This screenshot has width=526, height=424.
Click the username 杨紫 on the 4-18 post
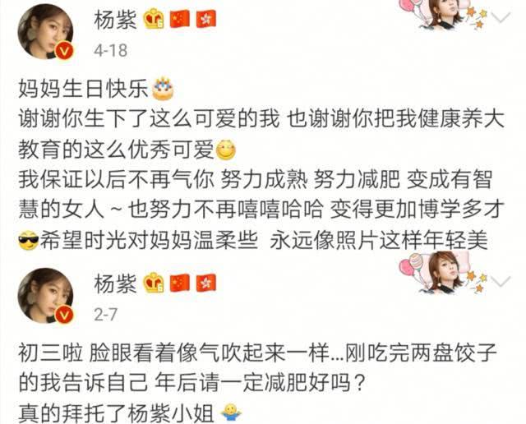coord(115,20)
